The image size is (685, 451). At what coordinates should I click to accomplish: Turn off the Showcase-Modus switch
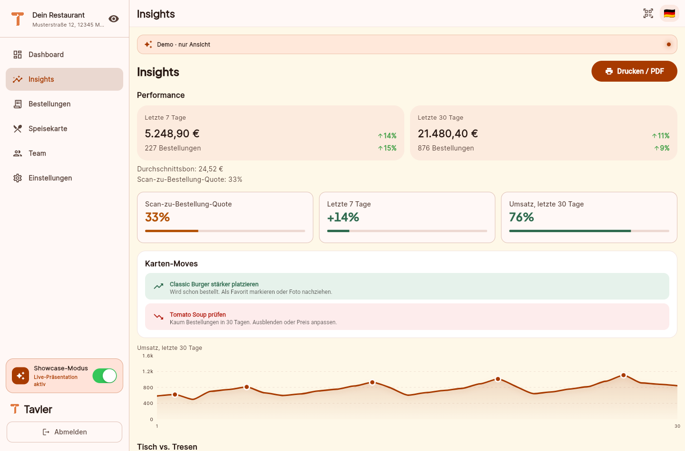105,376
